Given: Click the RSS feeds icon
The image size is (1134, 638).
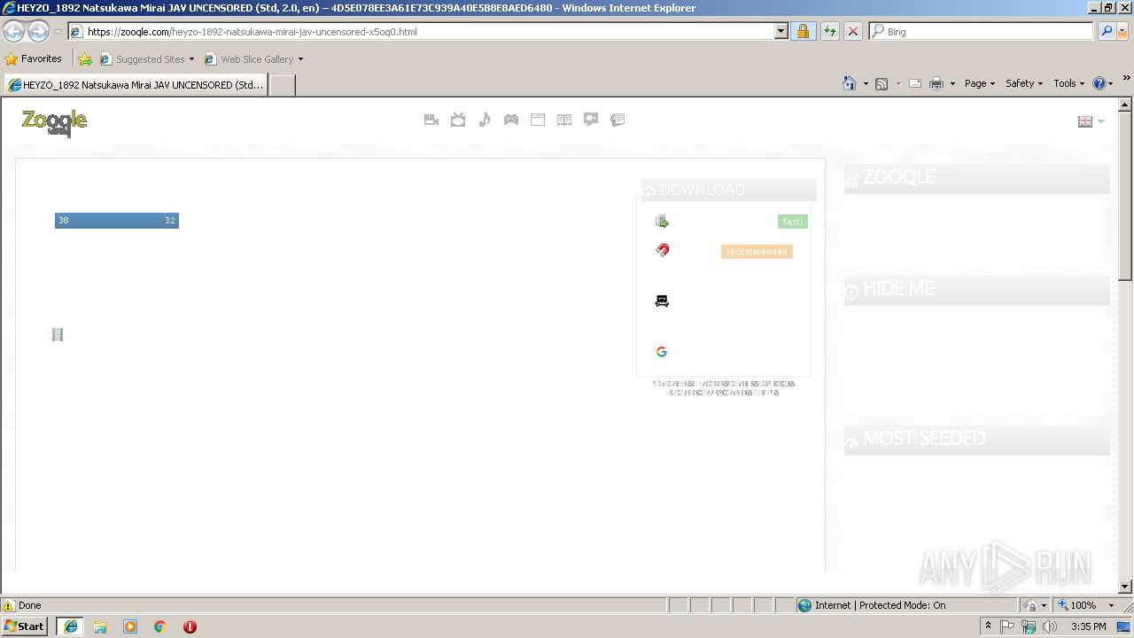Looking at the screenshot, I should coord(882,83).
